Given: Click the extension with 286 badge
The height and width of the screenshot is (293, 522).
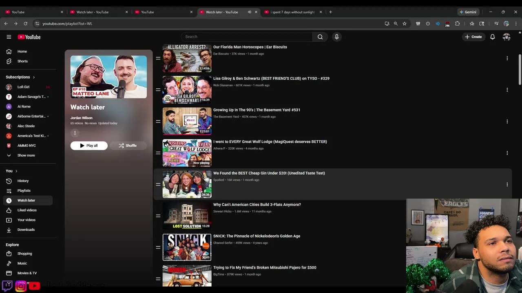Looking at the screenshot, I should (x=447, y=24).
